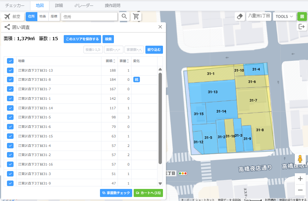This screenshot has width=308, height=201.
Task: Click the 江東区森下3丁目31-9 address text
Action: (34, 183)
